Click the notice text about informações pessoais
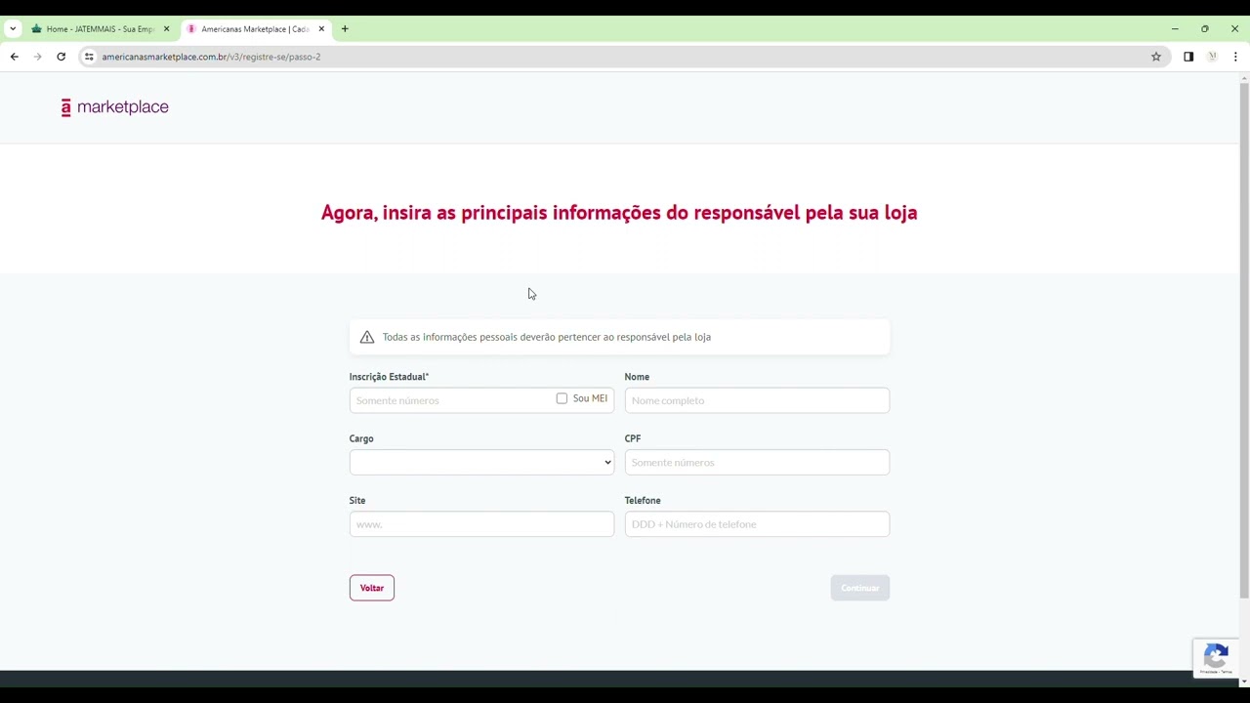Viewport: 1250px width, 703px height. pyautogui.click(x=547, y=337)
